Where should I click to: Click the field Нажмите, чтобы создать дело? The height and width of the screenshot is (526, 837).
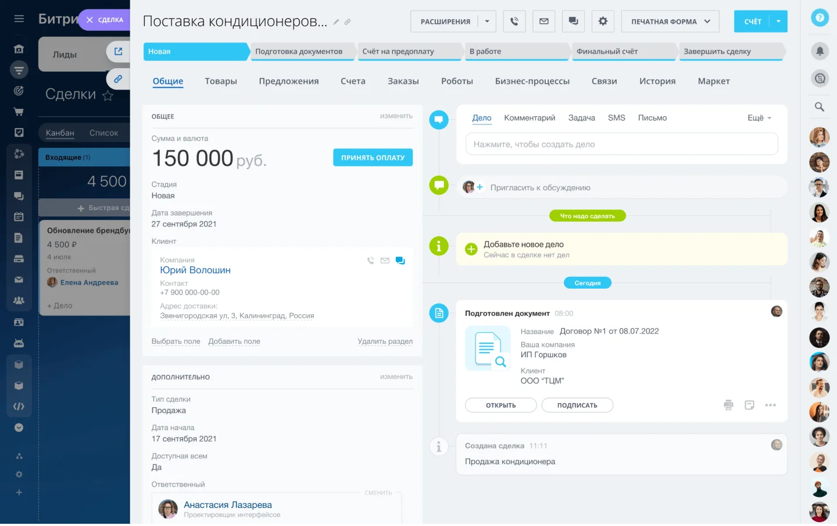coord(621,144)
